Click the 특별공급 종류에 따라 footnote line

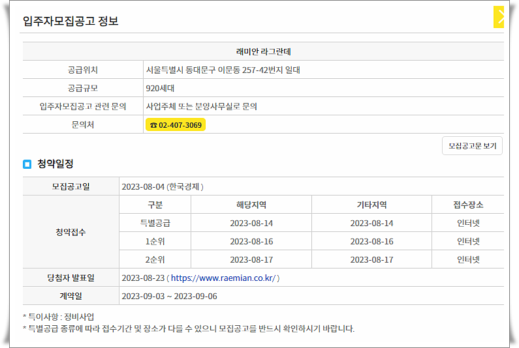tap(189, 328)
